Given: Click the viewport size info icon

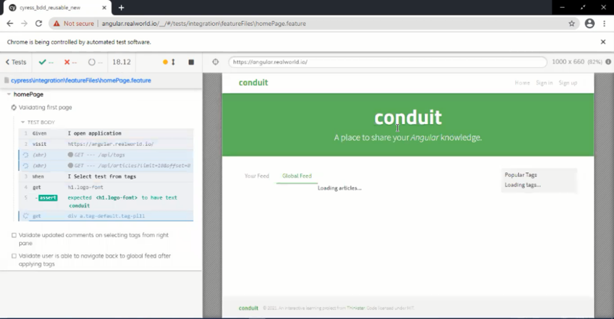Looking at the screenshot, I should (608, 62).
